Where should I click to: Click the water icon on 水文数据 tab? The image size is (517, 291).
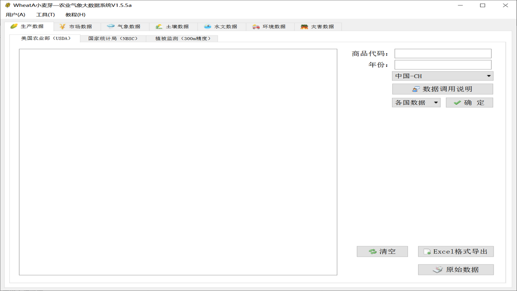208,27
